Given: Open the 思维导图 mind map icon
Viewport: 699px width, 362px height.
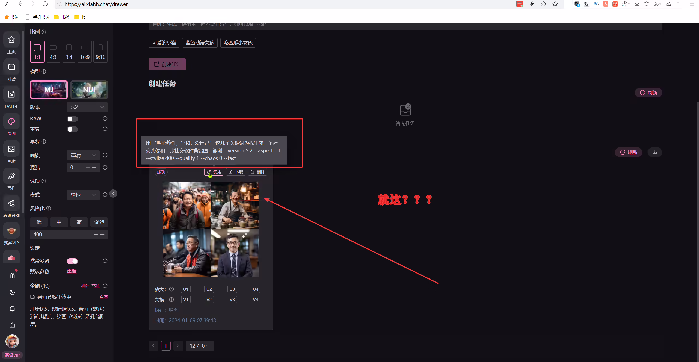Looking at the screenshot, I should click(11, 203).
